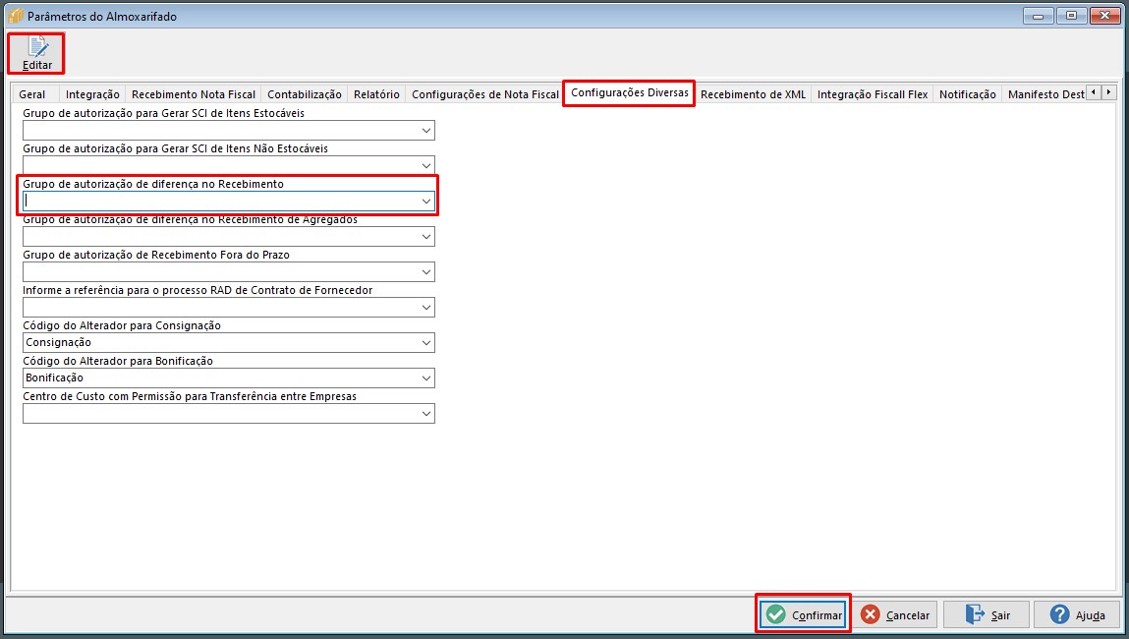
Task: Close the Parâmetros do Almoxarifado window
Action: coord(1105,16)
